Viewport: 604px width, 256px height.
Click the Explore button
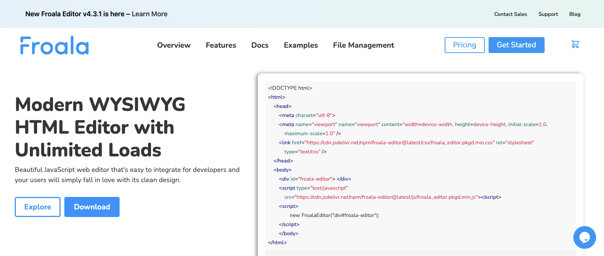(x=37, y=207)
